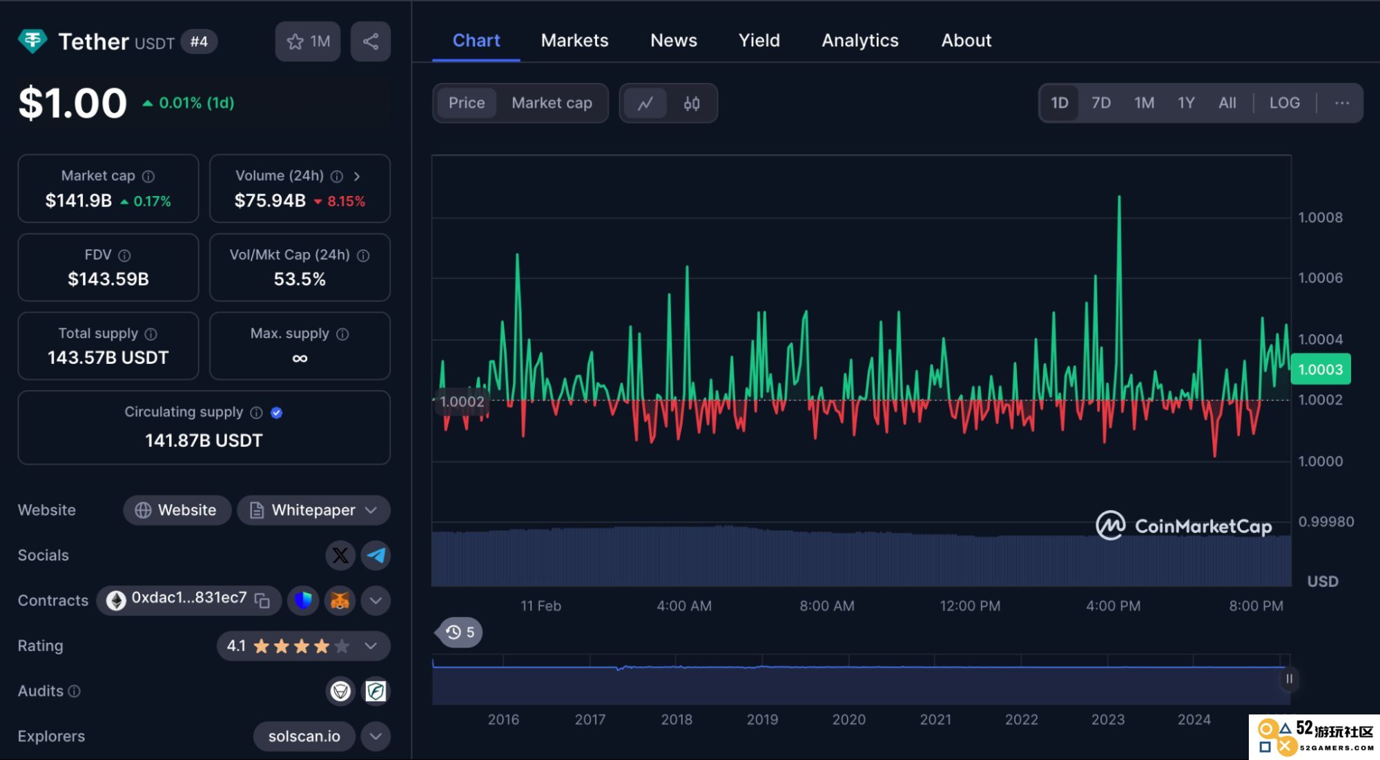Expand more explorers chevron

tap(376, 737)
